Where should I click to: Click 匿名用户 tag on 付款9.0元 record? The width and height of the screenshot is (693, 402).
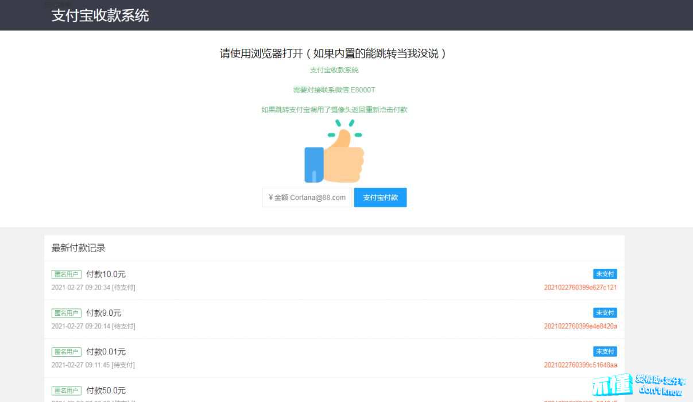pyautogui.click(x=67, y=313)
